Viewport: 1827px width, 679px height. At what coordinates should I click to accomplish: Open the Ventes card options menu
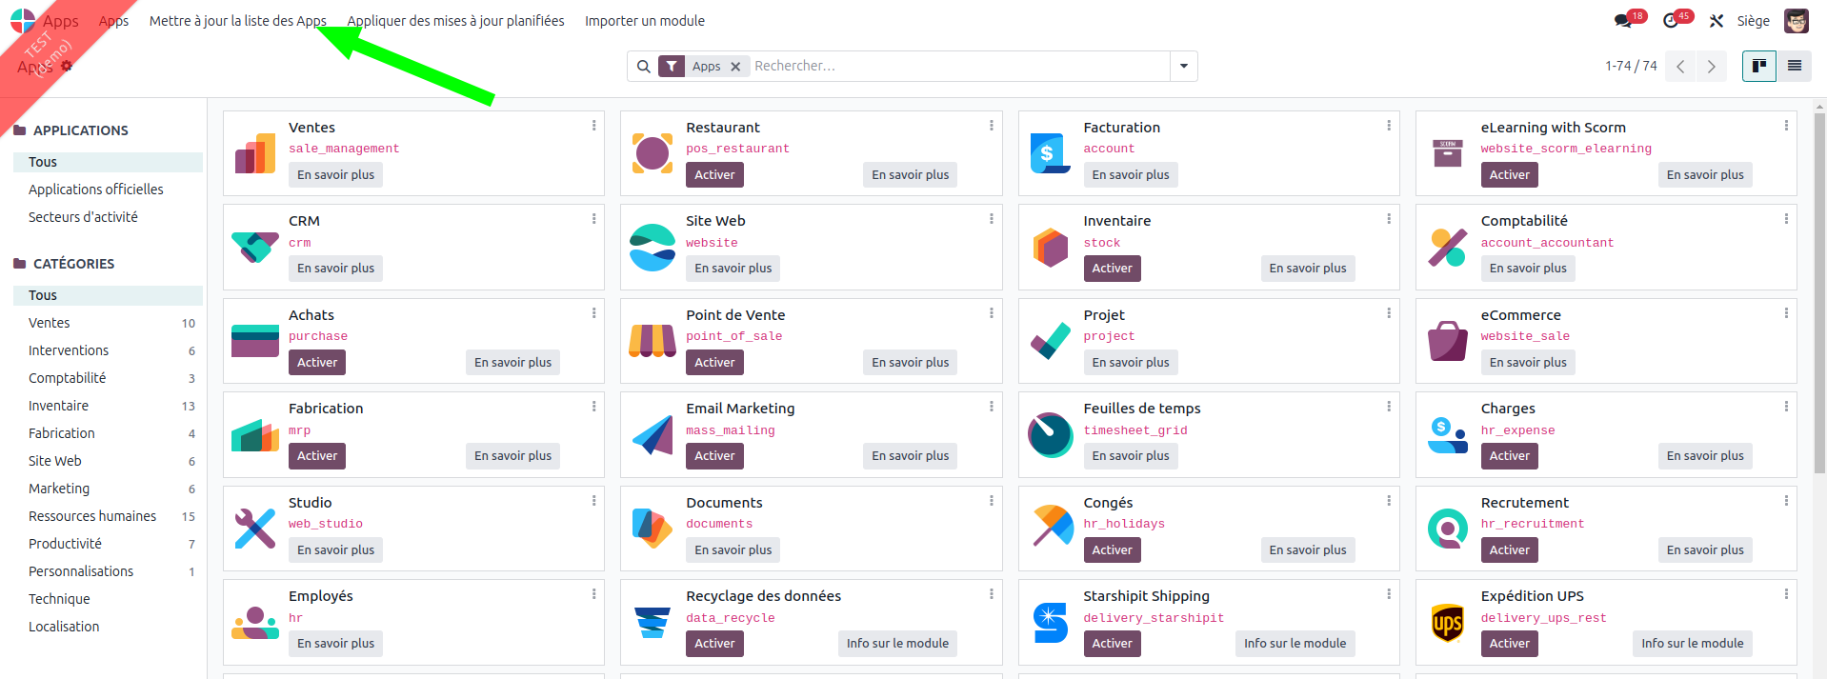pyautogui.click(x=594, y=126)
